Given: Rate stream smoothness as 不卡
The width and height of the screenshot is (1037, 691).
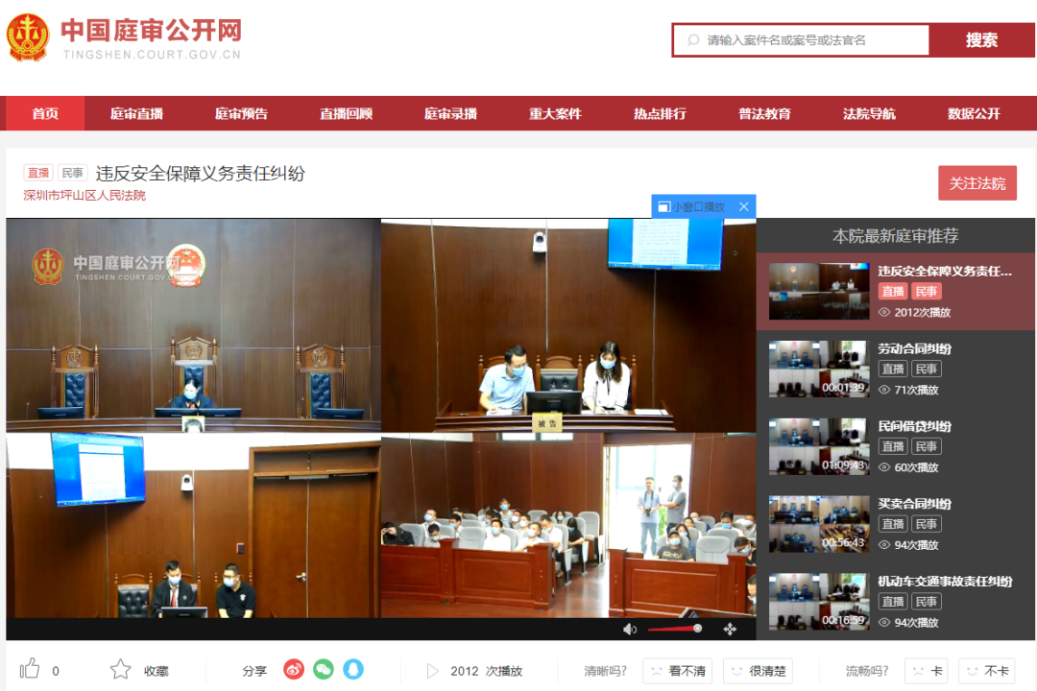Looking at the screenshot, I should [x=986, y=671].
